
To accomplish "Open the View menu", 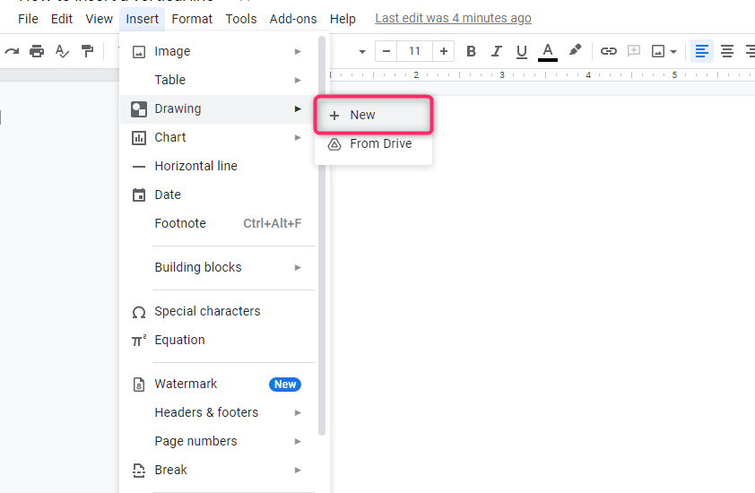I will tap(100, 19).
